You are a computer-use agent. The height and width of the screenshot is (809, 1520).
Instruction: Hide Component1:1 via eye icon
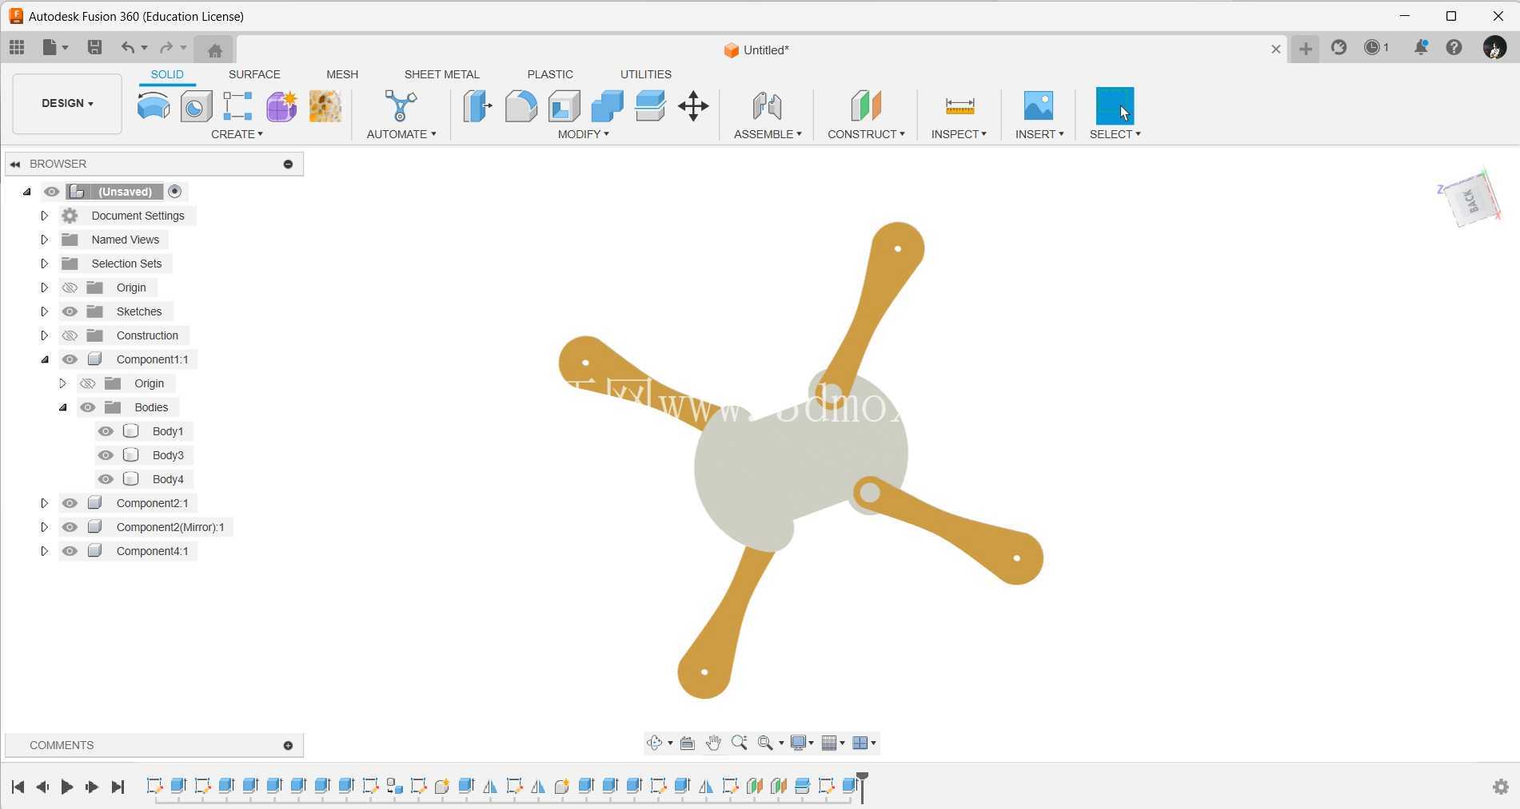pyautogui.click(x=70, y=359)
